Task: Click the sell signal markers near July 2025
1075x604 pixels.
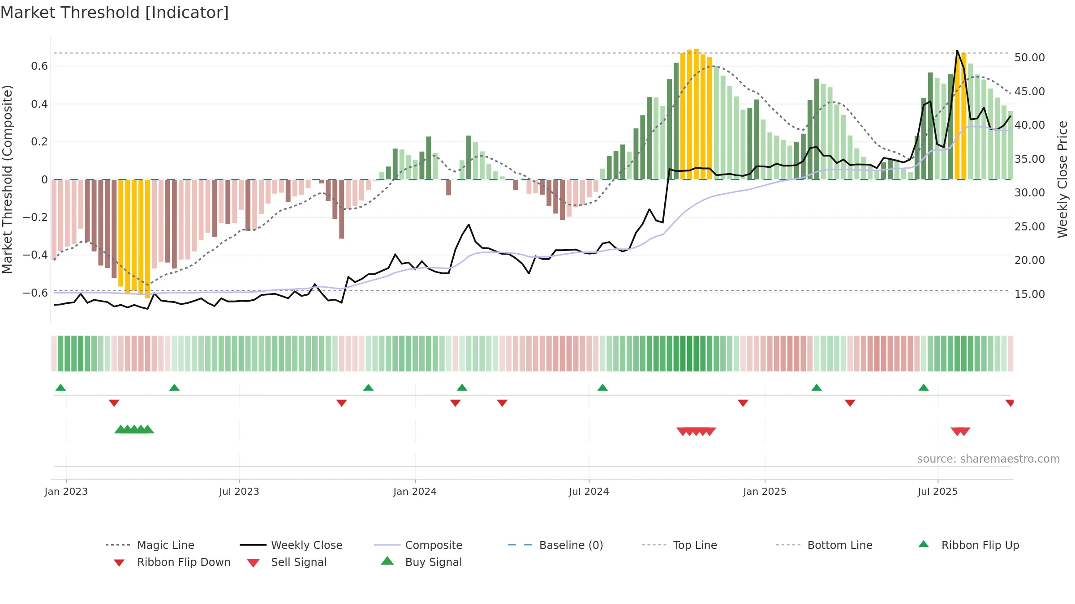Action: click(960, 432)
